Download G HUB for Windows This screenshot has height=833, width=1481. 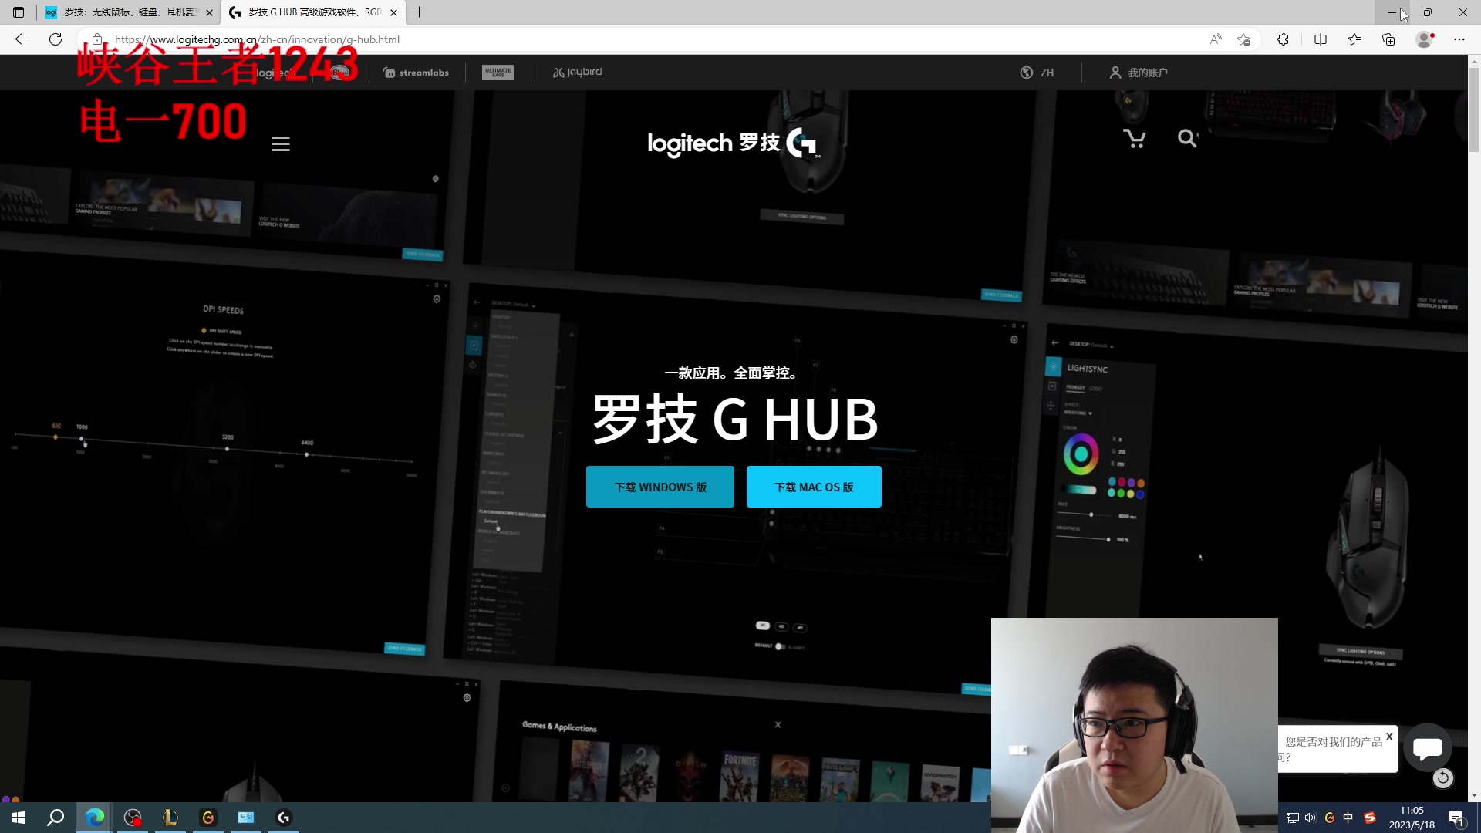pos(660,487)
